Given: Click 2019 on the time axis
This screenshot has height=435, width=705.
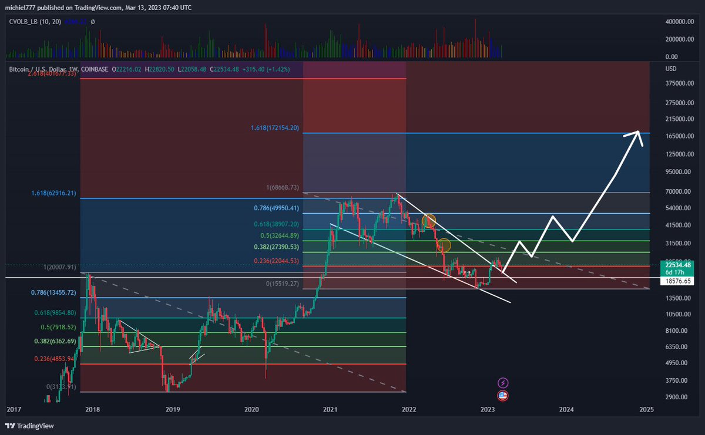Looking at the screenshot, I should (172, 409).
